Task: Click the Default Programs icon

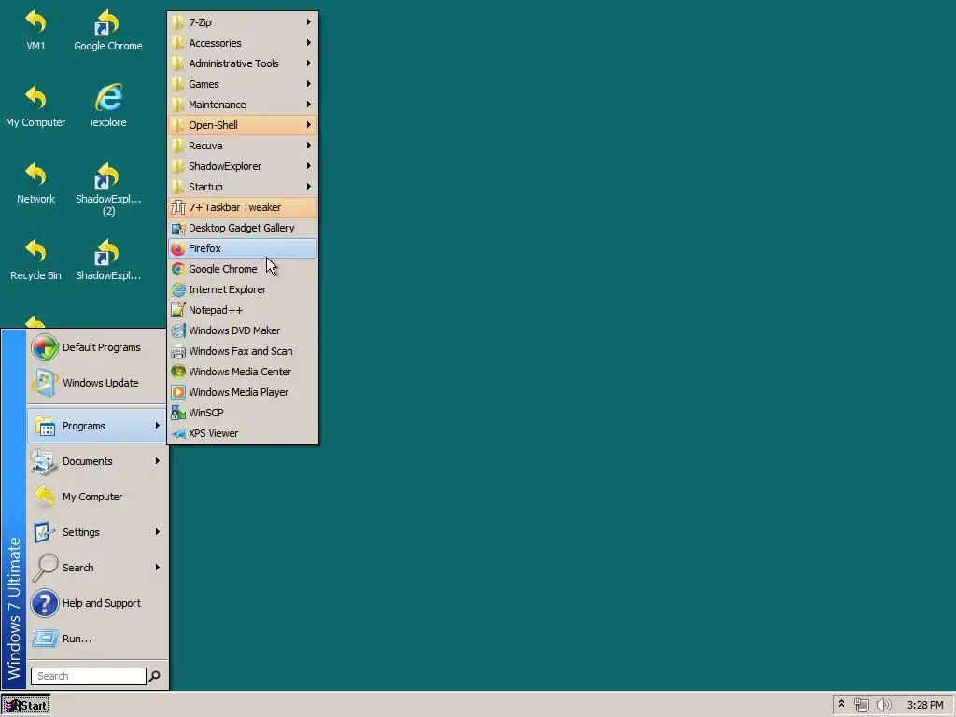Action: (45, 347)
